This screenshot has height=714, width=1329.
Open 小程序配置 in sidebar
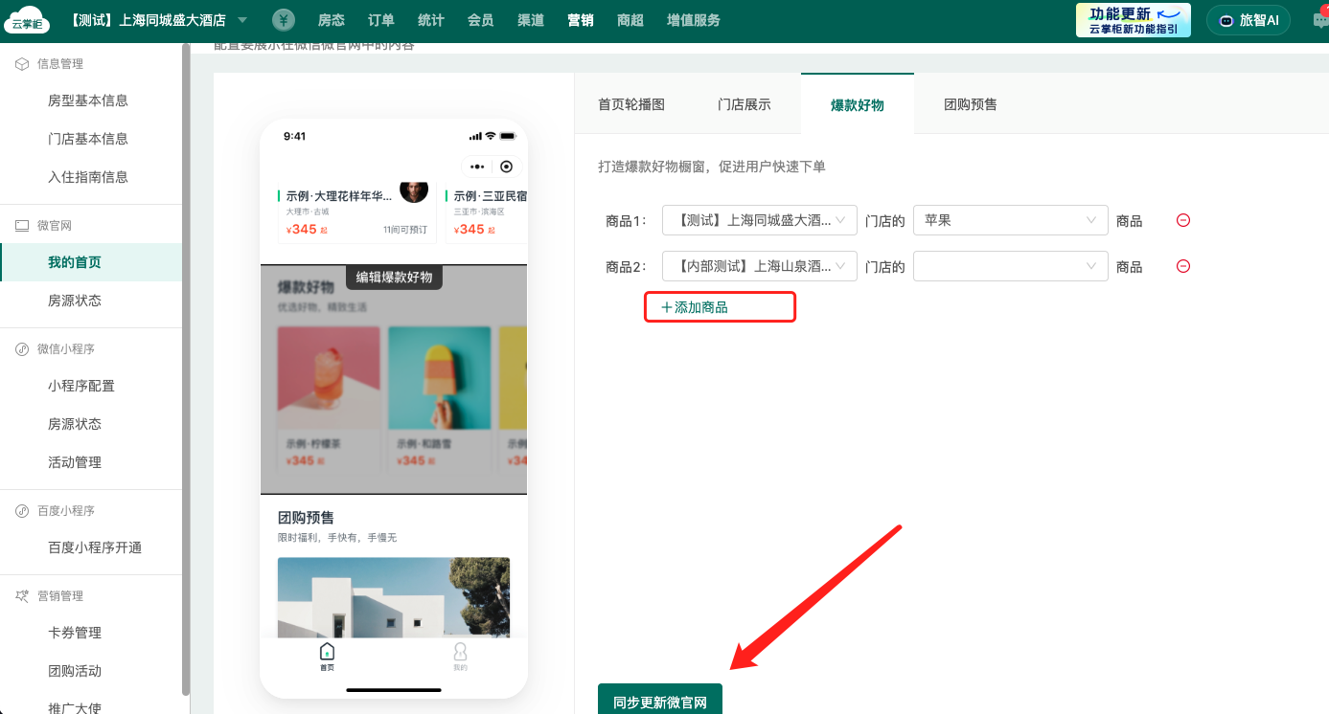click(81, 386)
